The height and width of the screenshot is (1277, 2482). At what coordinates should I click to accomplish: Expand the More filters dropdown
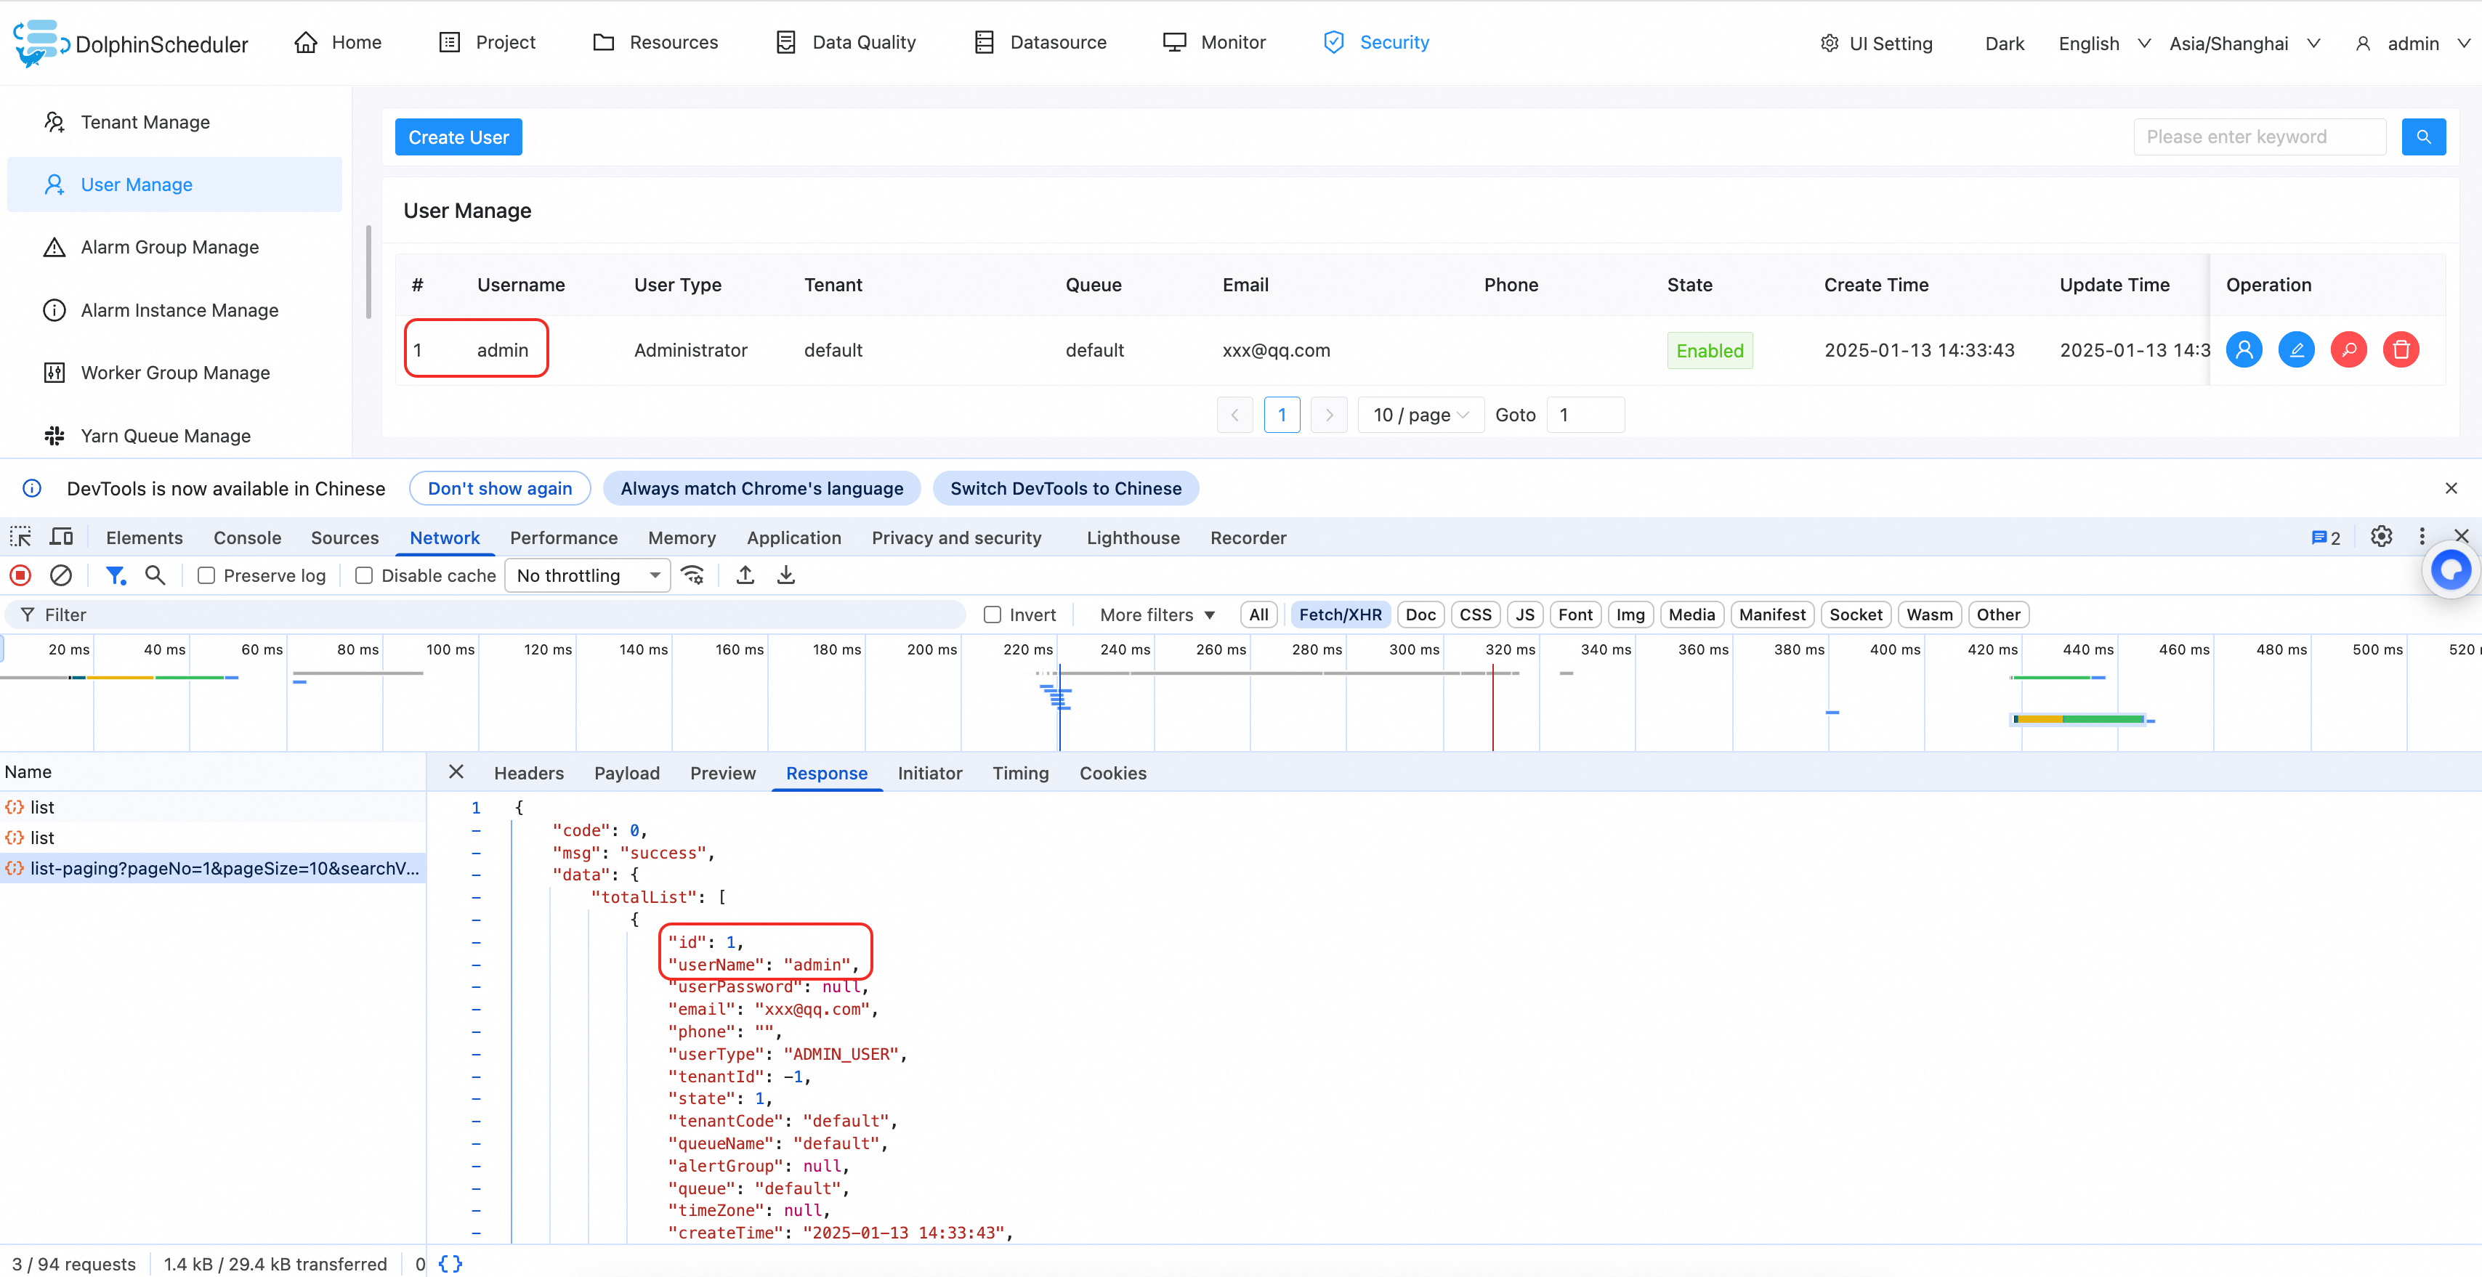pos(1157,615)
